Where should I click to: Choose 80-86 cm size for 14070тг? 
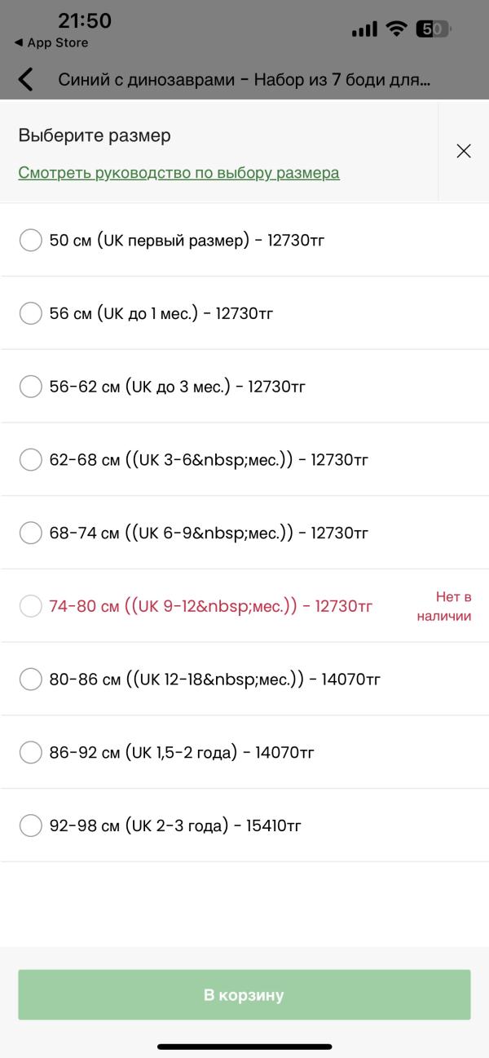pos(30,679)
